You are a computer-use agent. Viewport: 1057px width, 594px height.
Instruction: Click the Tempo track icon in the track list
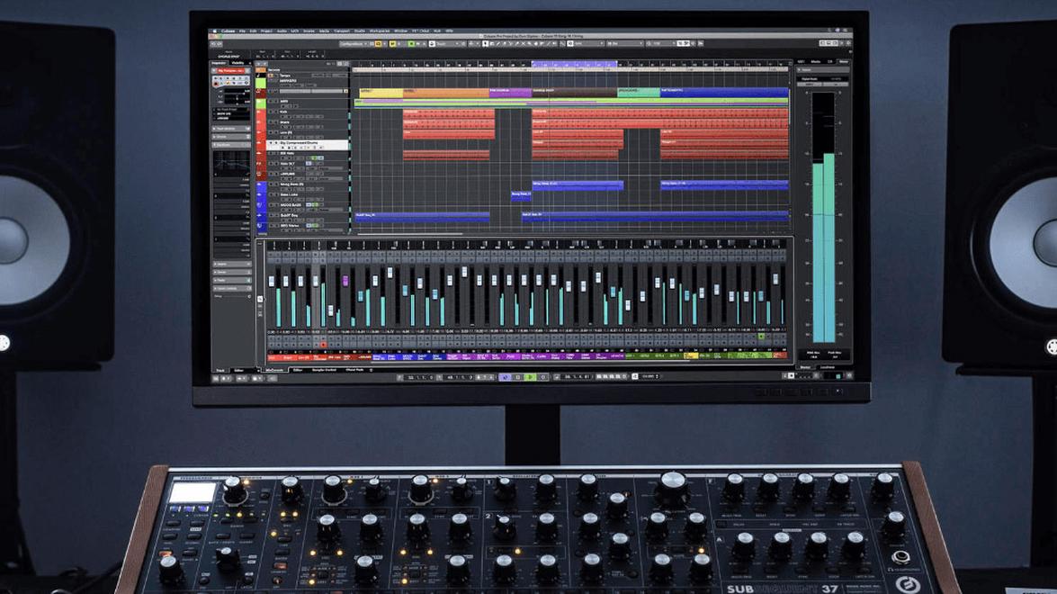261,76
